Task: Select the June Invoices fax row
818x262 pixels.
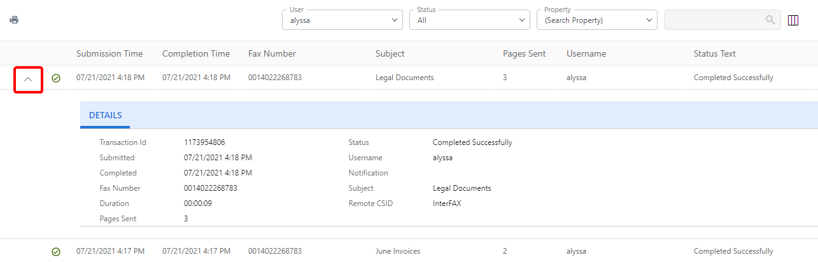Action: (x=398, y=251)
